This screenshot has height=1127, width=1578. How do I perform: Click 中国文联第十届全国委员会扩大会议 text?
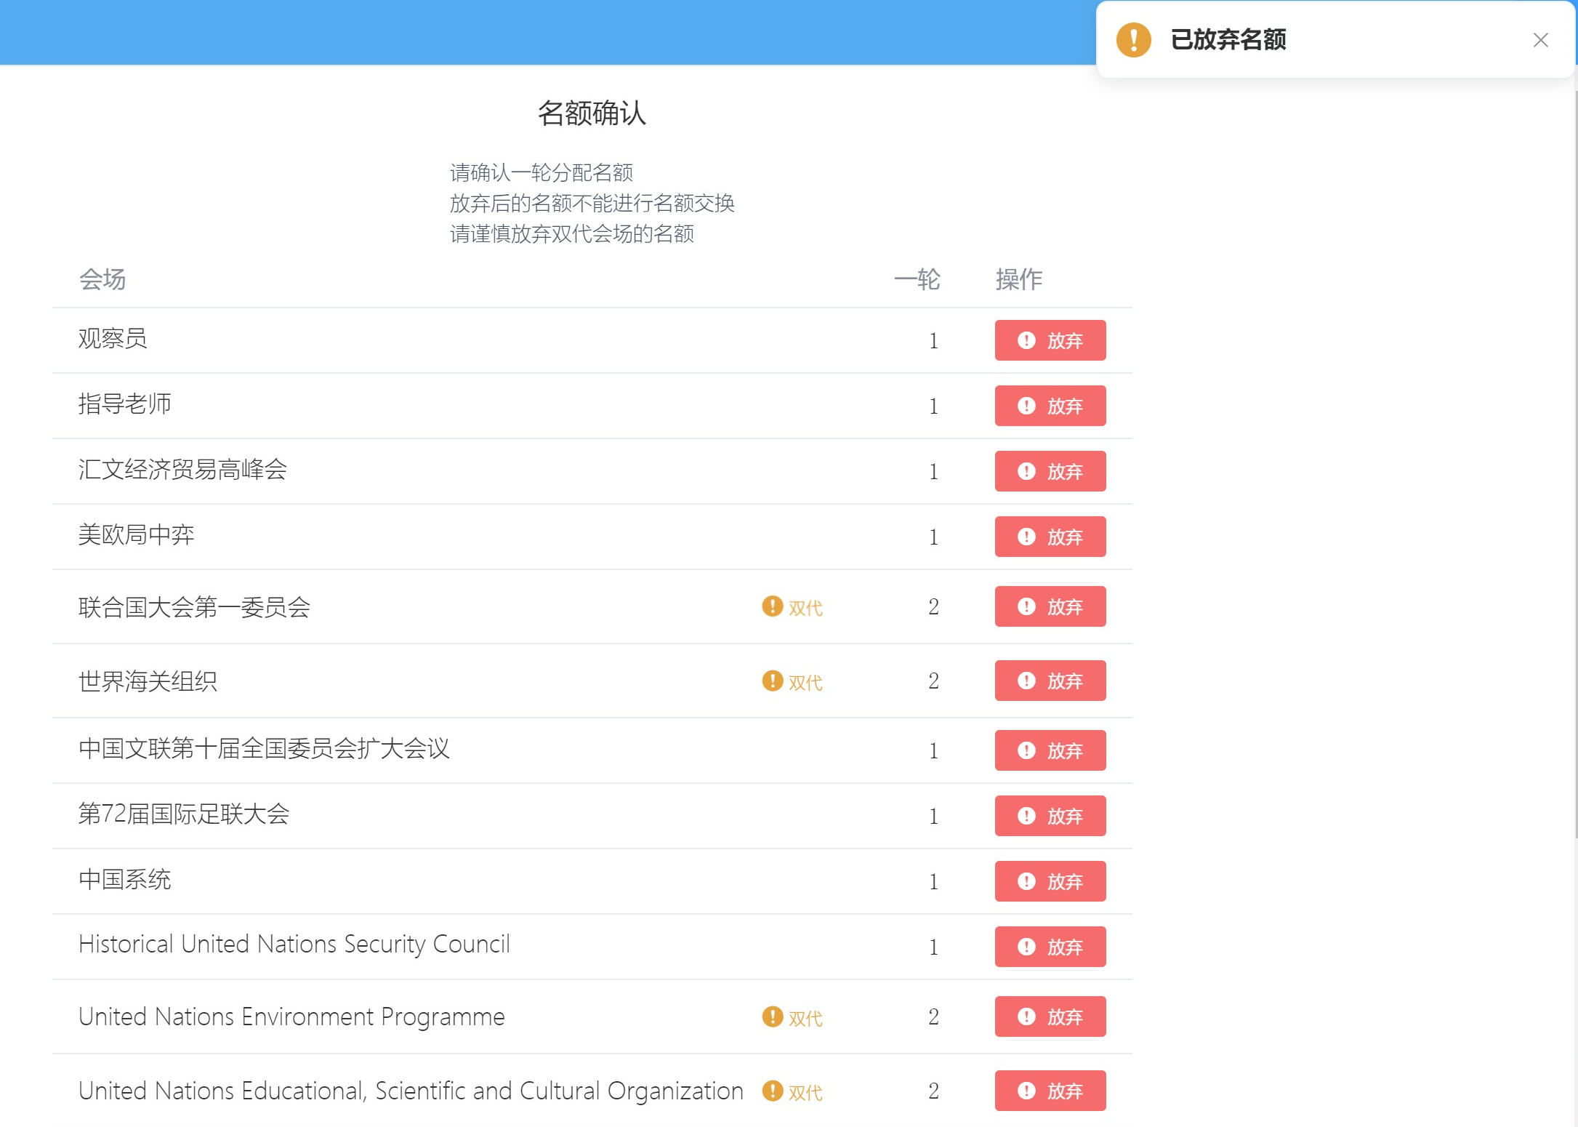pyautogui.click(x=264, y=749)
